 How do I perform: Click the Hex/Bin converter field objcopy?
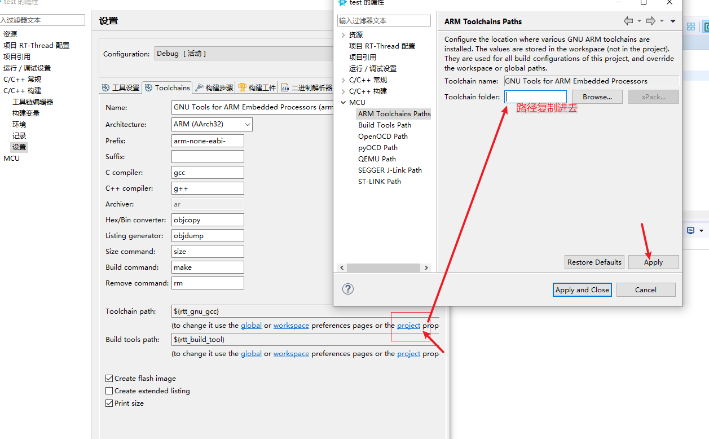tap(208, 220)
